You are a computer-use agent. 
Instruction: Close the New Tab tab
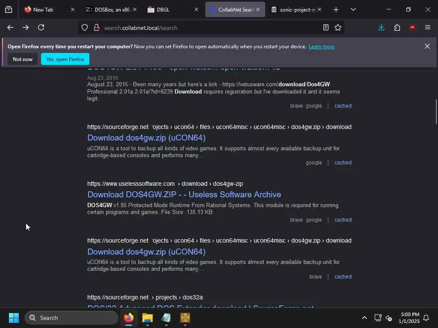[x=73, y=9]
